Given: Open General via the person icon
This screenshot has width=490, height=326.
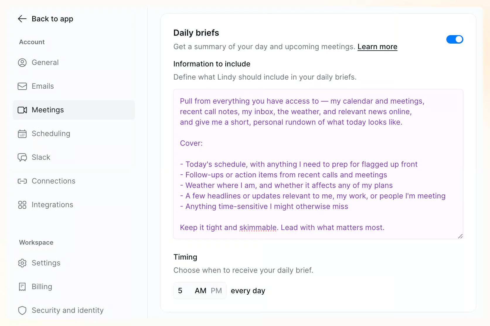Looking at the screenshot, I should (x=22, y=63).
